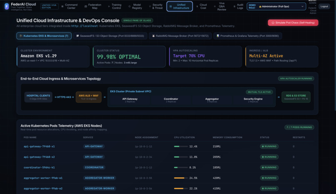336x194 pixels.
Task: Click RUNNING status for aggregator-worker-99ab-w2
Action: (x=269, y=189)
